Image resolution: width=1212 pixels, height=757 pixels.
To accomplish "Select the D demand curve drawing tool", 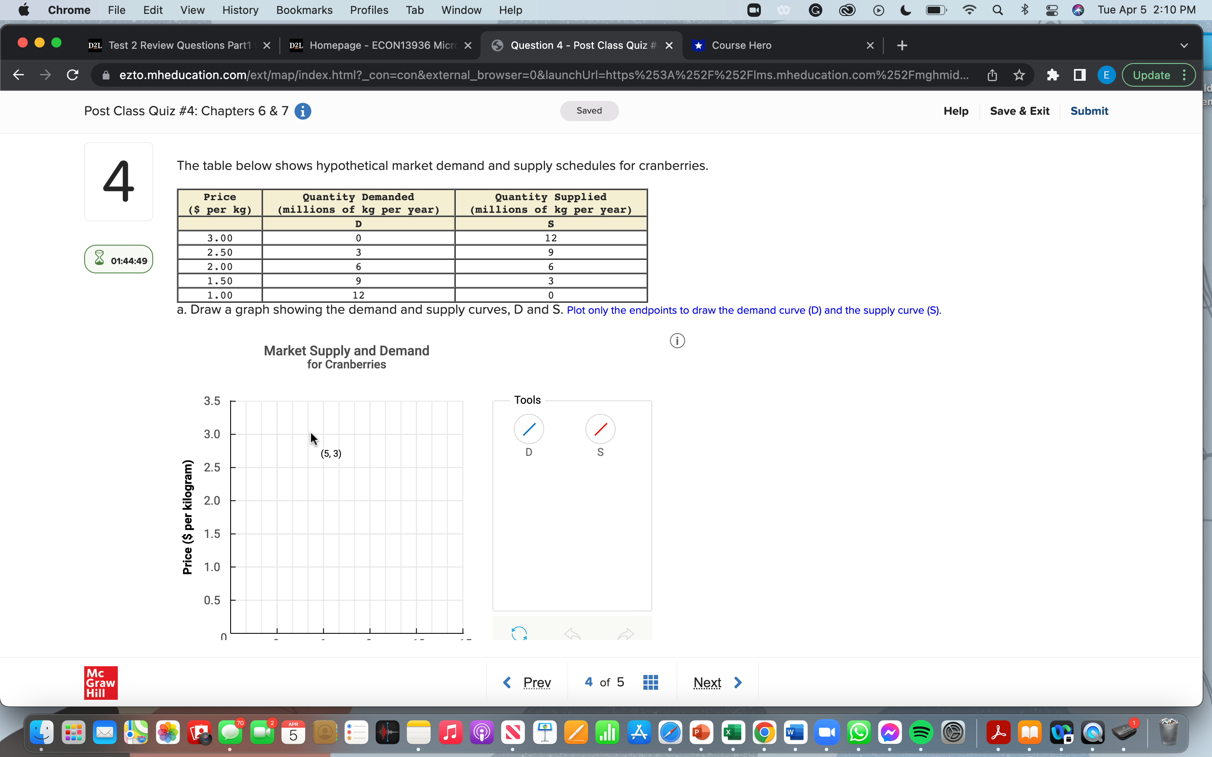I will (x=529, y=429).
